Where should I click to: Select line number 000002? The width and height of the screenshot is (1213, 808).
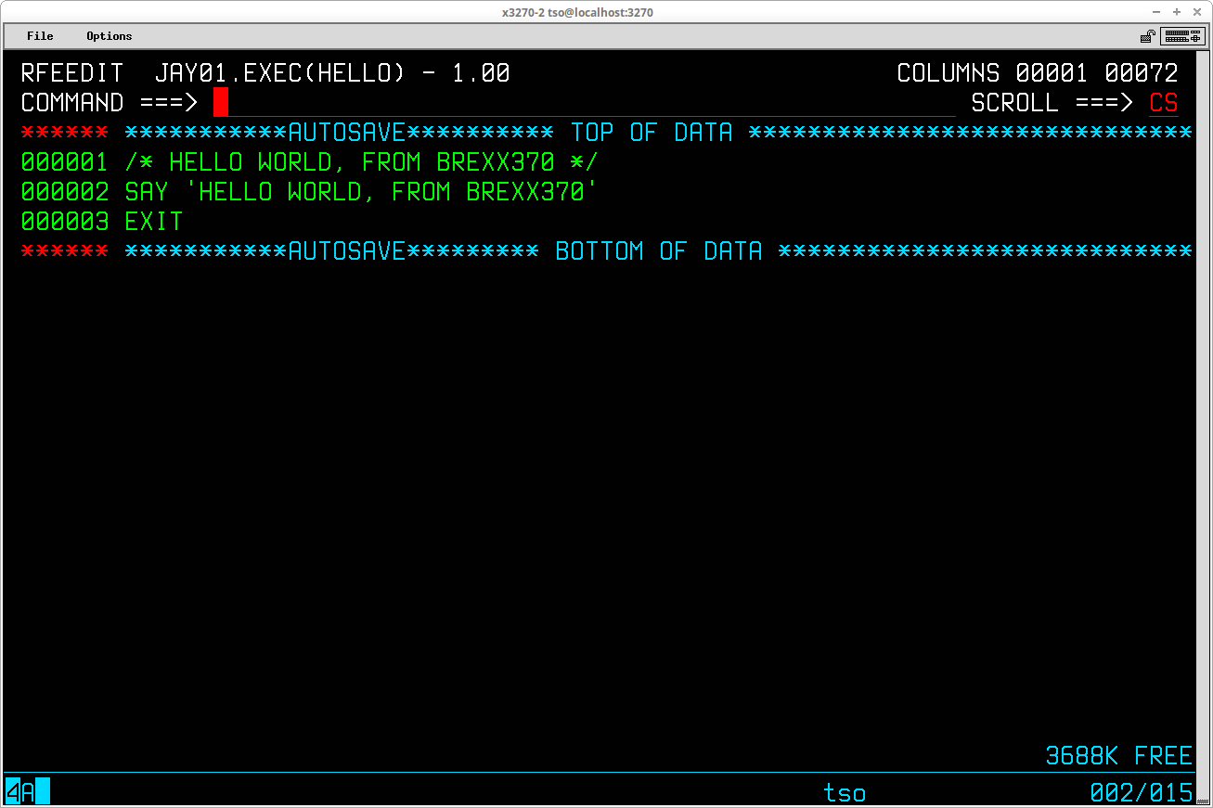[x=65, y=192]
